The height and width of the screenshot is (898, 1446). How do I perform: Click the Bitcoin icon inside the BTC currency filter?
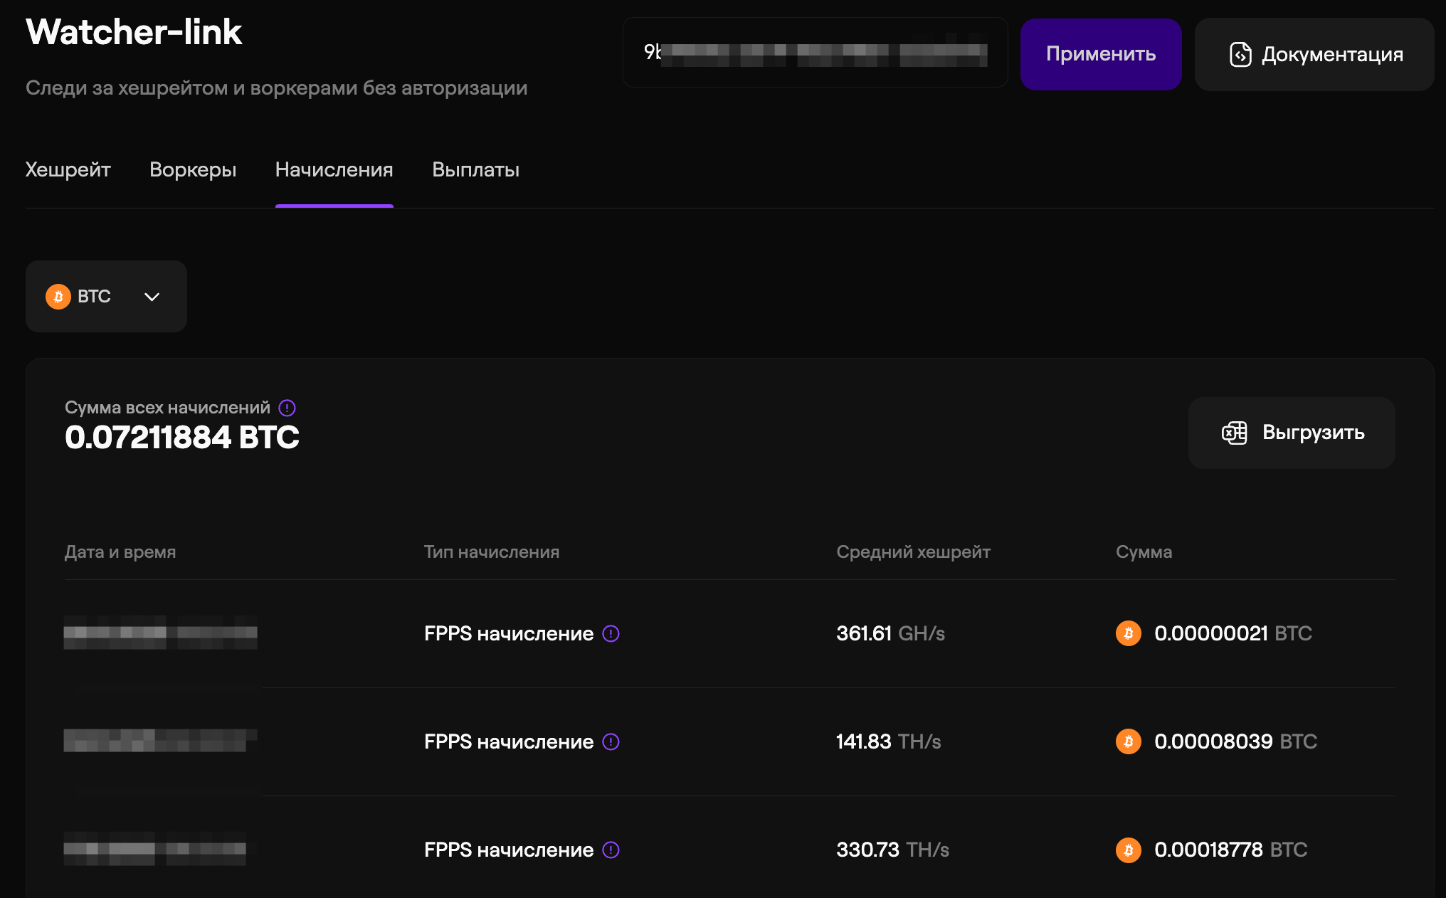coord(58,296)
